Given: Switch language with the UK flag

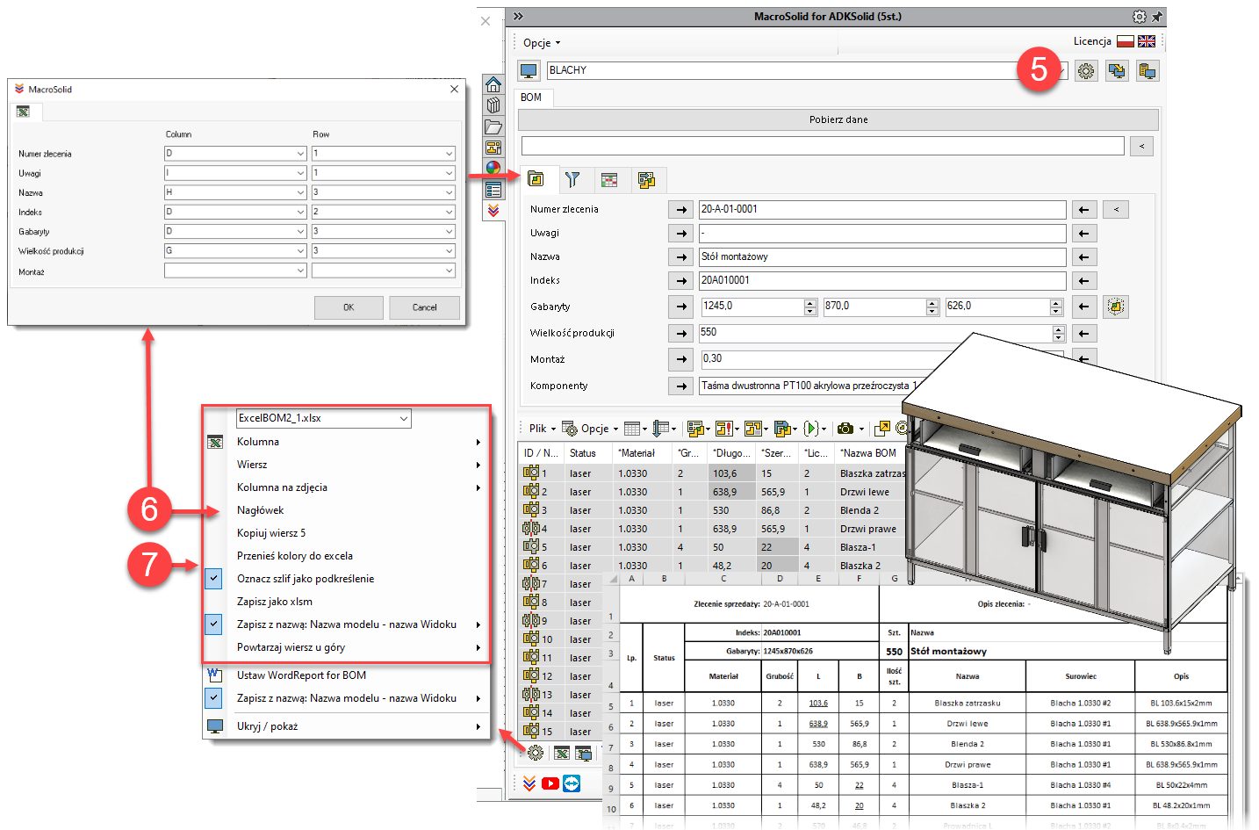Looking at the screenshot, I should pos(1147,41).
